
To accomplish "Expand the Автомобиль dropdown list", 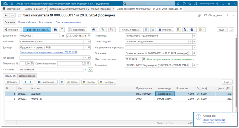I will (x=190, y=65).
